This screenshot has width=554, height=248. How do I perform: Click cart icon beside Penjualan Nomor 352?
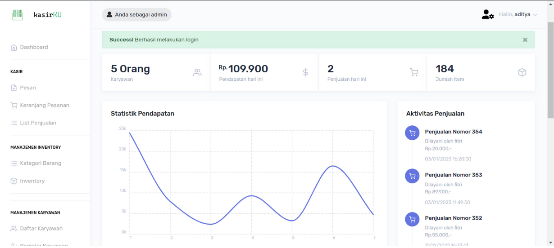412,219
